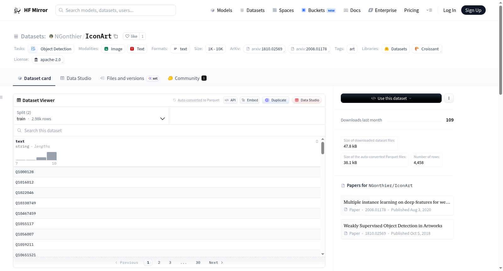Click the Embed button
The width and height of the screenshot is (503, 271).
(250, 100)
